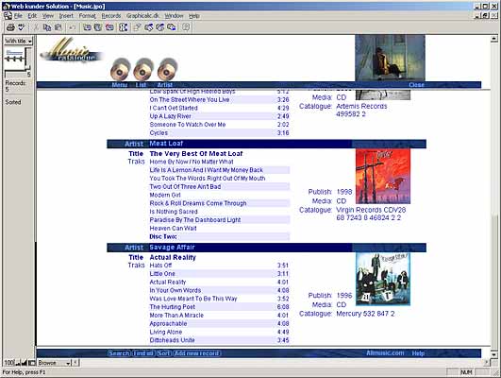
Task: Open the Format menu
Action: click(x=87, y=16)
